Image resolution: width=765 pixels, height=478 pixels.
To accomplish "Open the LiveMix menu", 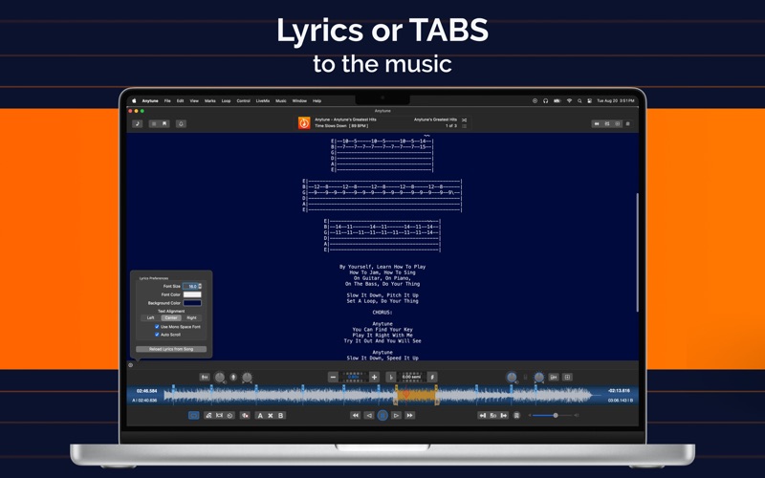I will pyautogui.click(x=263, y=101).
